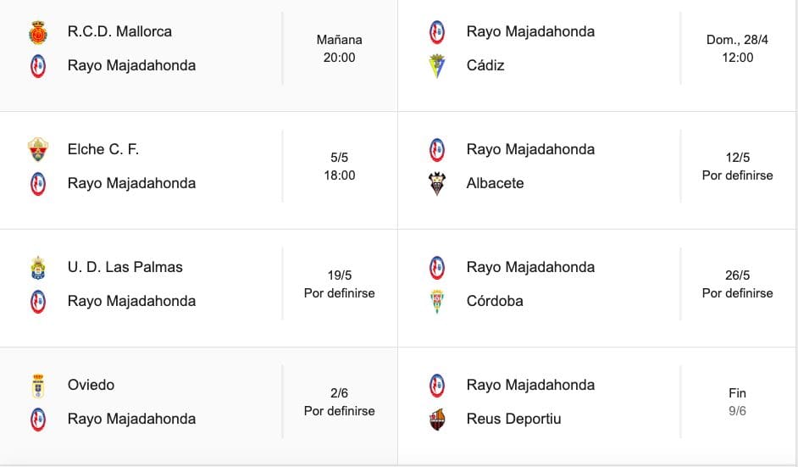Click Rayo Majadahonda crest beside Cádiz match
Viewport: 798px width, 467px height.
[x=436, y=32]
